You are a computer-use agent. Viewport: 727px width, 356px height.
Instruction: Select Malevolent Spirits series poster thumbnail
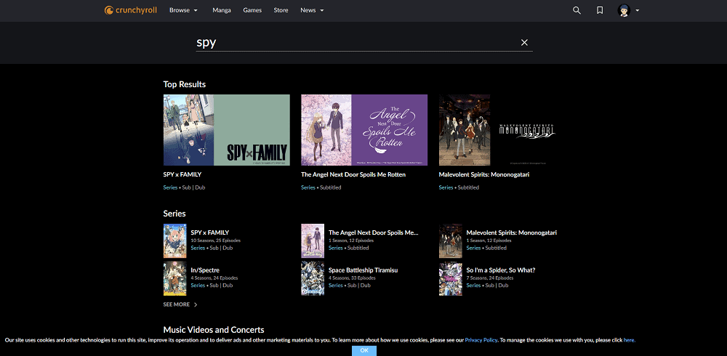click(x=451, y=241)
